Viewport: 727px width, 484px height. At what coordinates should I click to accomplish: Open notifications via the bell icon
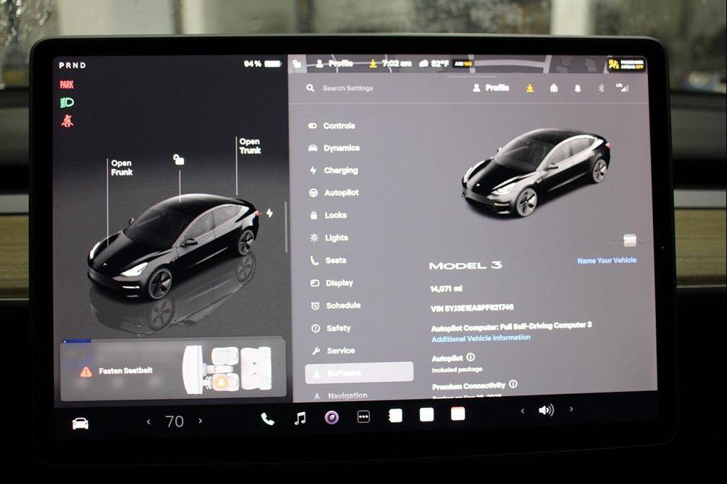pyautogui.click(x=576, y=88)
